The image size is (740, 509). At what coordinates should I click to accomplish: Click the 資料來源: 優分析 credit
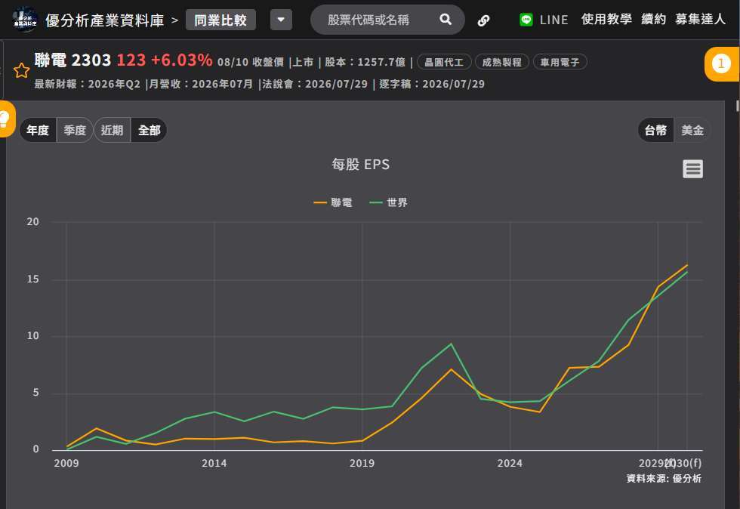coord(664,478)
